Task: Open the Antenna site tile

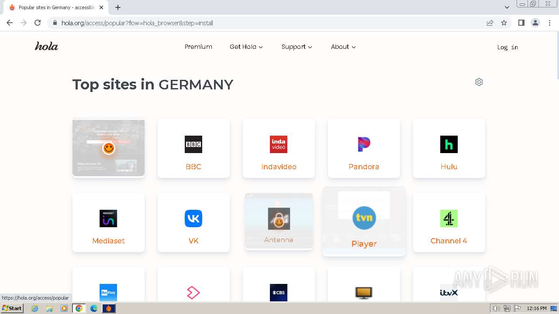Action: (x=279, y=221)
